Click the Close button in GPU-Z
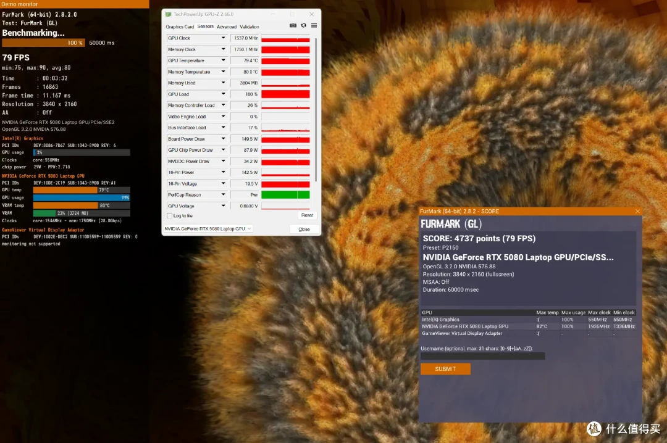 click(x=304, y=229)
